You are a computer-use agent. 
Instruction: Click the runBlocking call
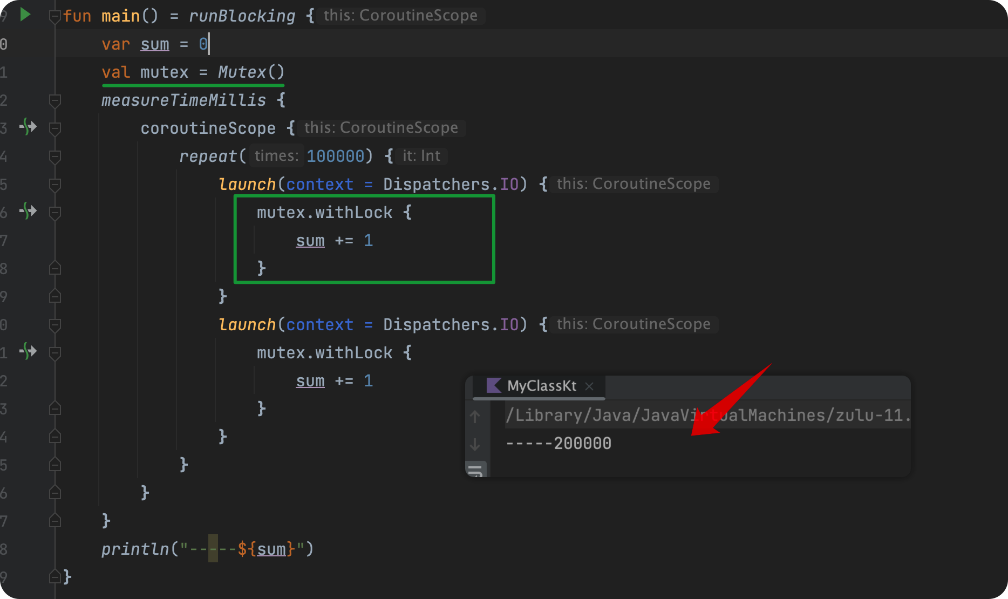click(x=242, y=16)
